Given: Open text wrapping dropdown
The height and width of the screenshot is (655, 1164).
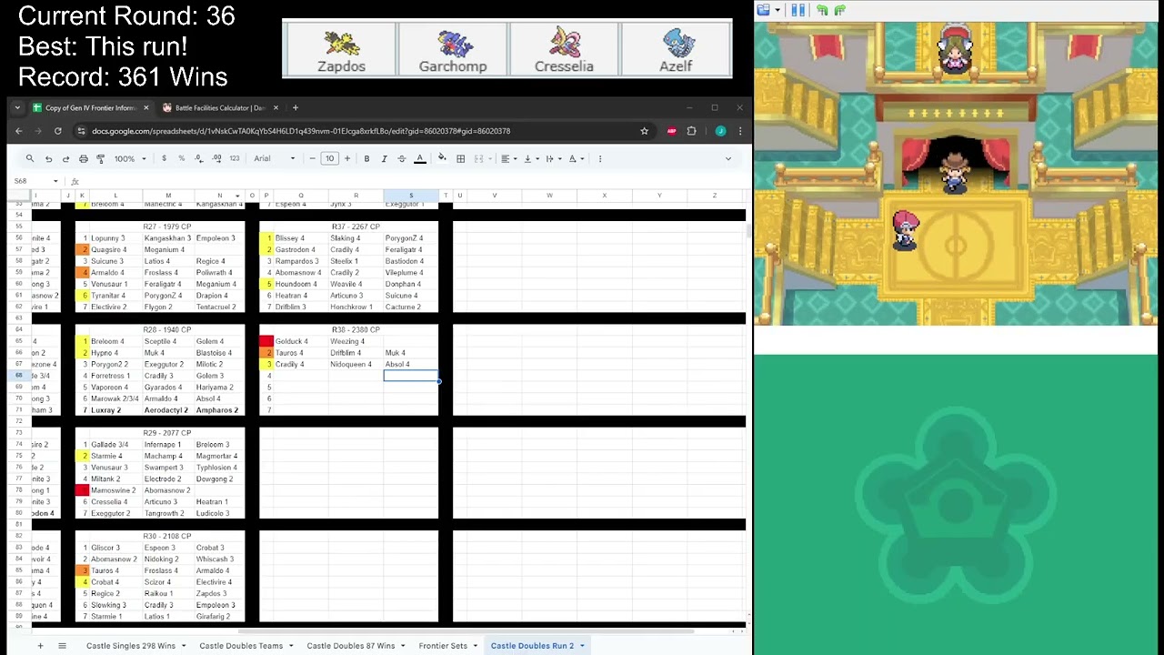Looking at the screenshot, I should (x=552, y=158).
